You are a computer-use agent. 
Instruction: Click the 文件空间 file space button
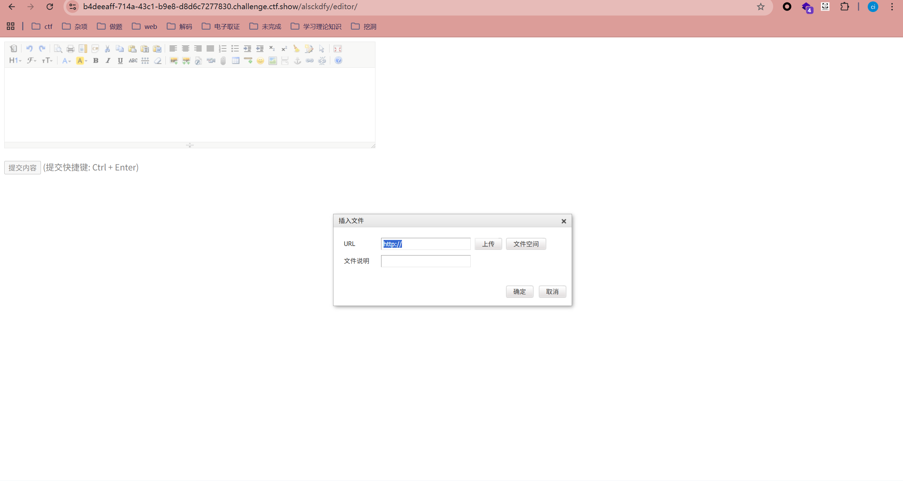coord(525,244)
